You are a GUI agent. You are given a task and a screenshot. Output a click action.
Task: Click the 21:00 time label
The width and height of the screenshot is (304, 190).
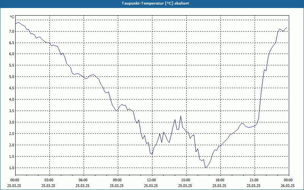point(253,180)
